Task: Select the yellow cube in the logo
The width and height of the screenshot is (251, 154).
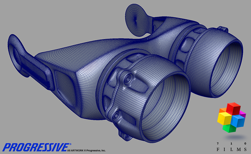Action: [x=224, y=119]
